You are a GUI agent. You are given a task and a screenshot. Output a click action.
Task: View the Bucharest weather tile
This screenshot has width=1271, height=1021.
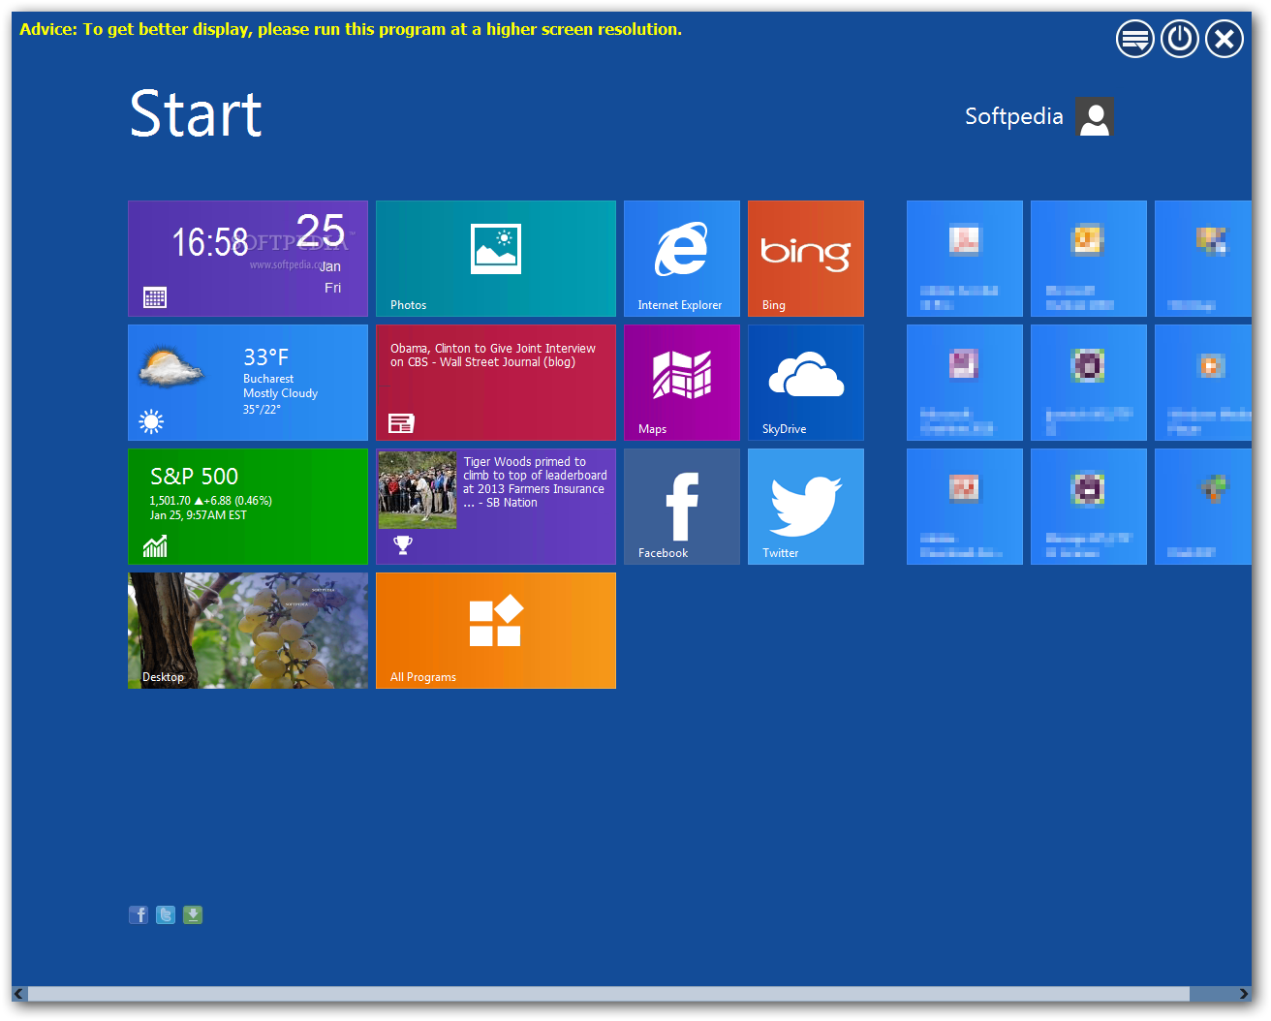[x=247, y=383]
